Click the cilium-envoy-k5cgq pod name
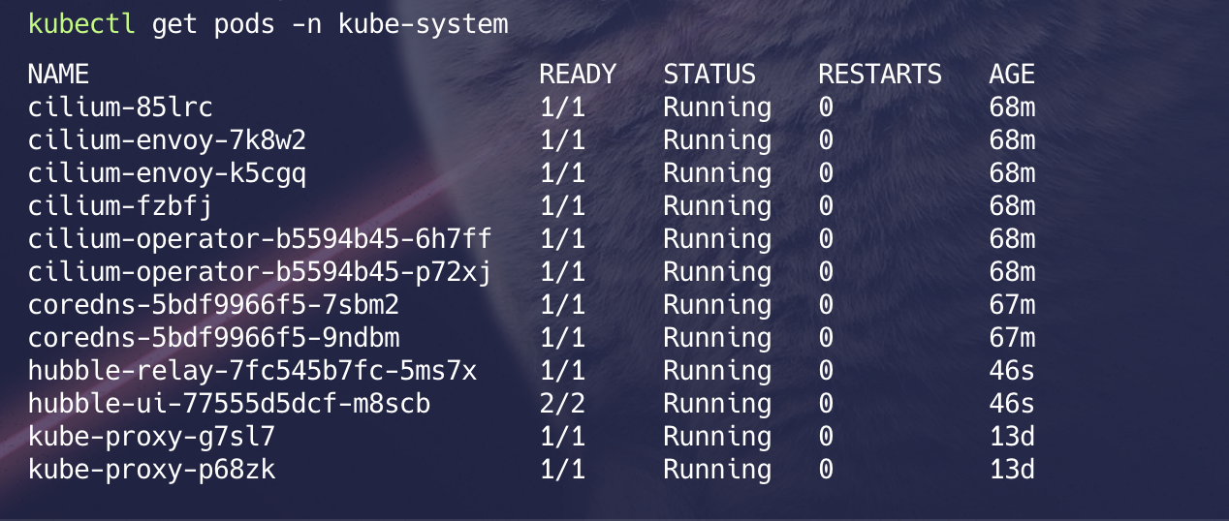The height and width of the screenshot is (521, 1229). (167, 173)
